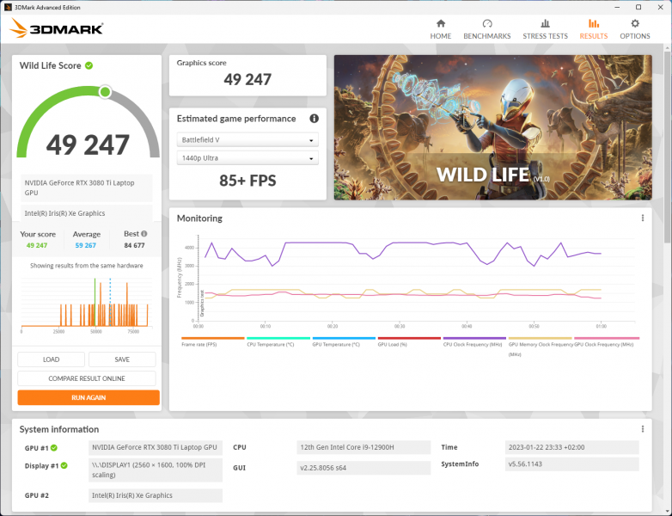Screen dimensions: 672x516
Task: Click the best score 84 677
Action: [134, 245]
